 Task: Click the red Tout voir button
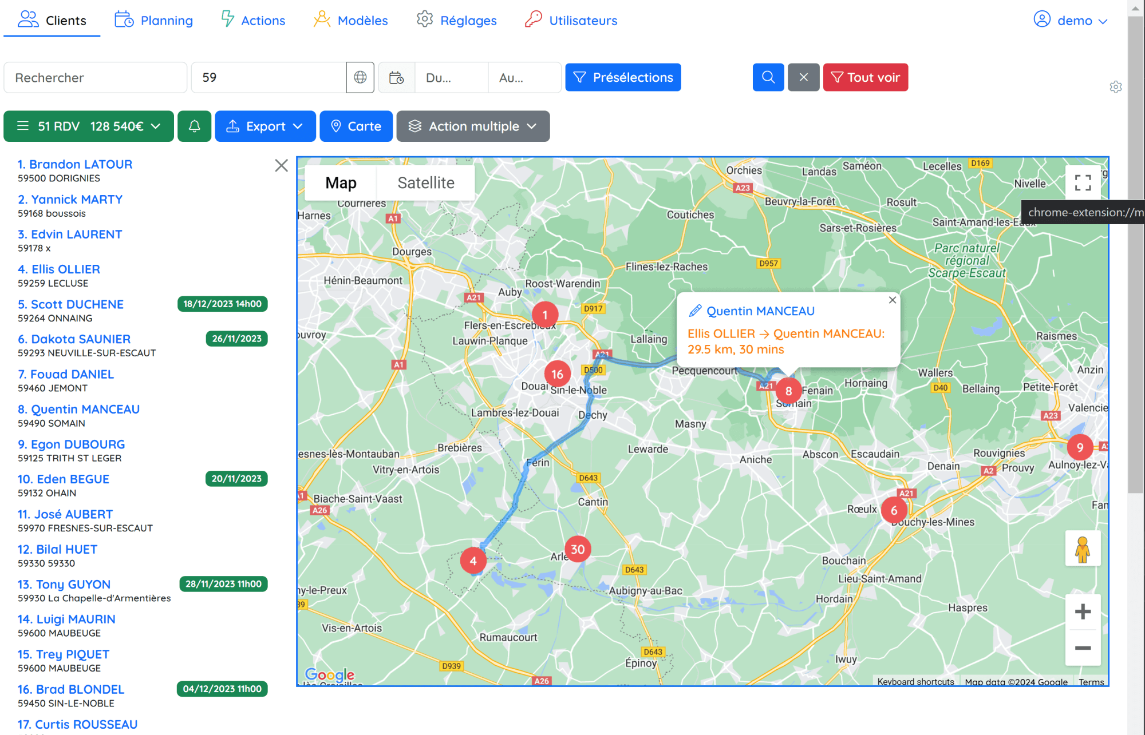(865, 77)
